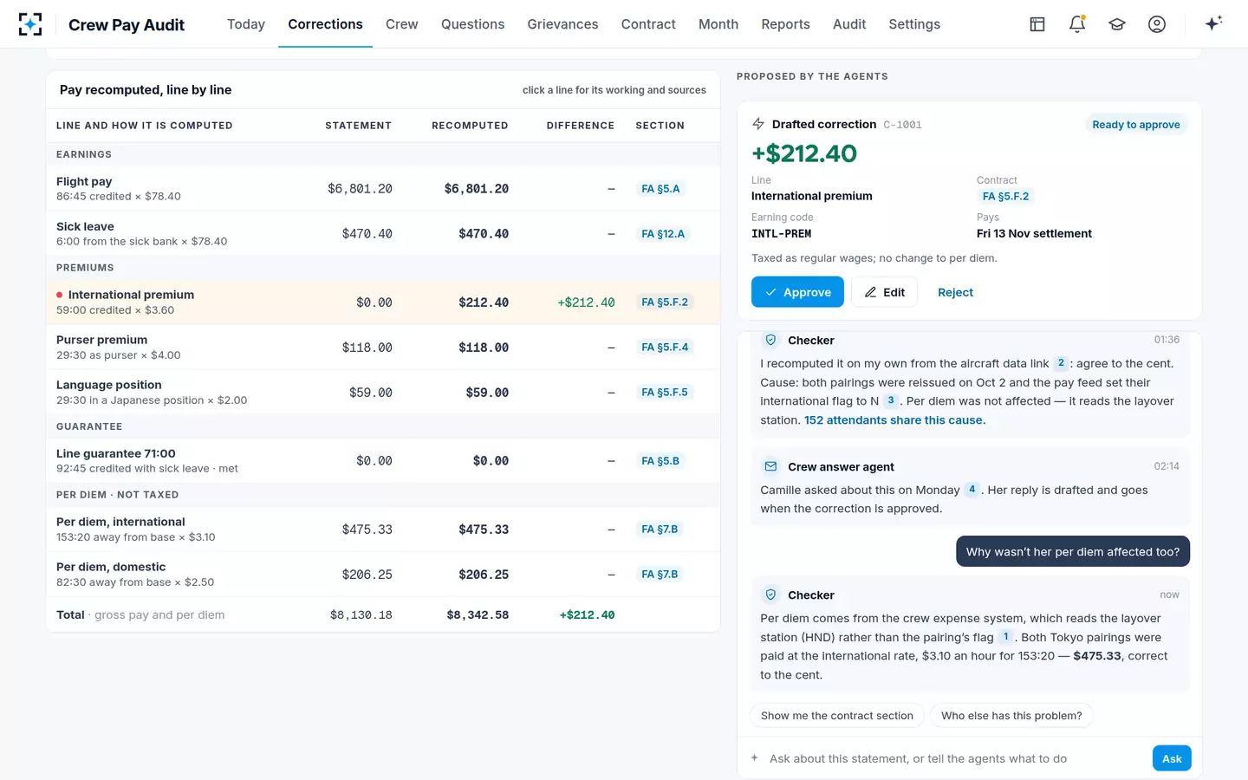Screen dimensions: 1248x780
Task: Click the envelope icon for Crew answer agent
Action: point(770,466)
